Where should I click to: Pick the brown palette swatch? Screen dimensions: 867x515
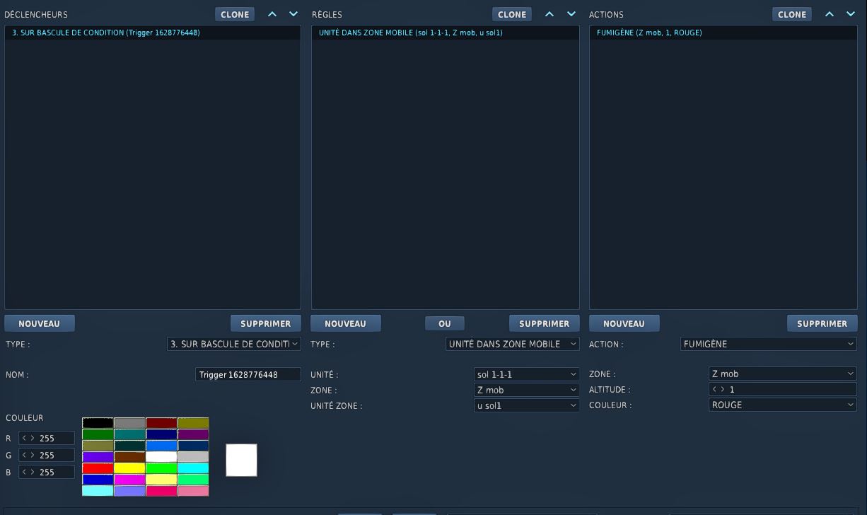[130, 457]
